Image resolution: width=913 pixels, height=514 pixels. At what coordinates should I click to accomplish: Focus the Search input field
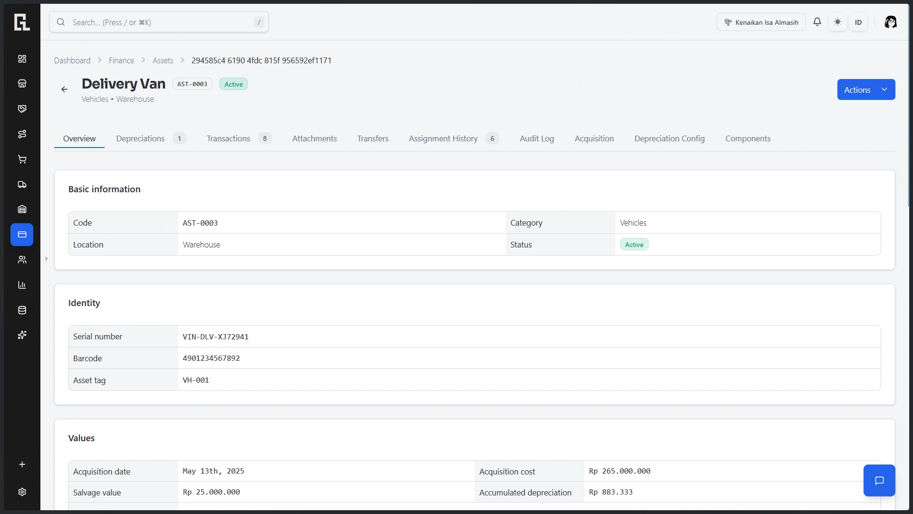tap(159, 22)
